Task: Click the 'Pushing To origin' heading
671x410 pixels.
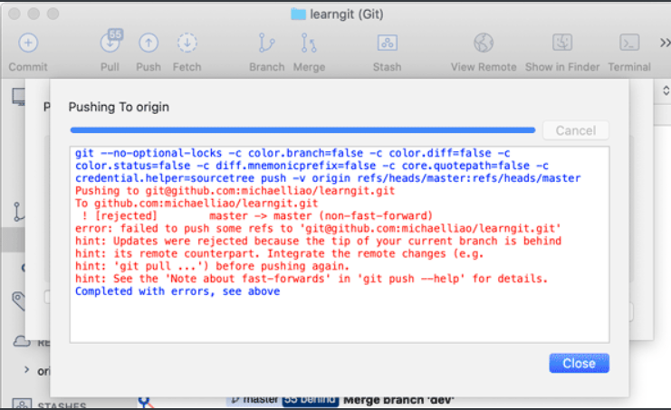Action: 119,107
